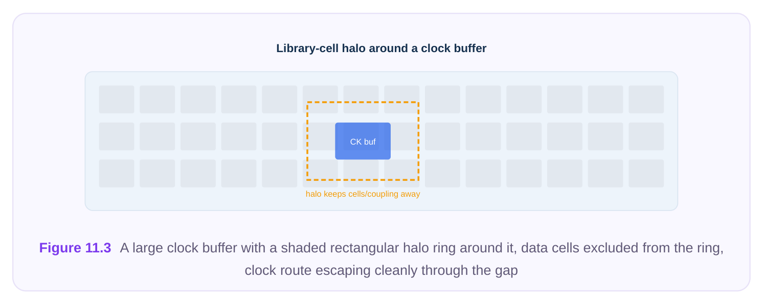This screenshot has width=764, height=305.
Task: Click the orange halo caption text
Action: [x=363, y=194]
